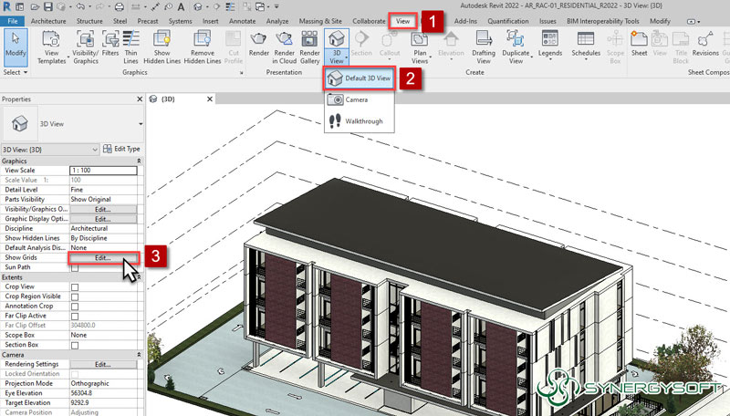Select the Show Hidden Lines tool
This screenshot has height=416, width=730.
[162, 47]
